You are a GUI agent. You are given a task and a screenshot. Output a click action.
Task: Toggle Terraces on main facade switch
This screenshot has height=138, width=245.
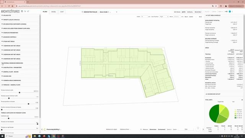coord(38,124)
